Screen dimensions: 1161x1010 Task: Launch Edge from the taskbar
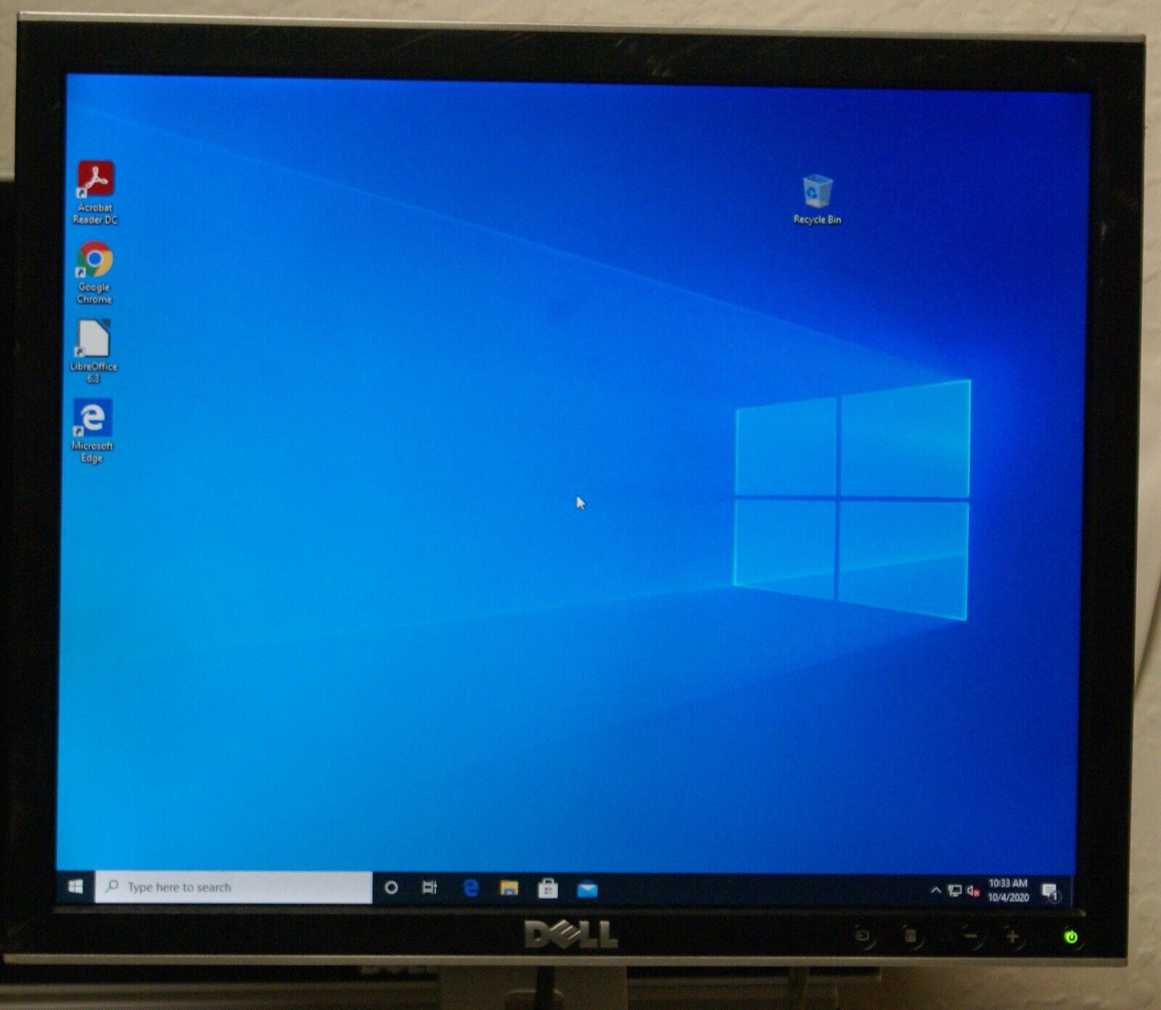(471, 887)
